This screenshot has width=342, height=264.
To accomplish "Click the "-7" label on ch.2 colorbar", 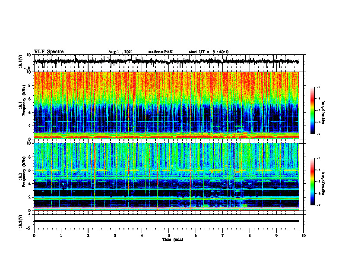I will tap(319, 205).
